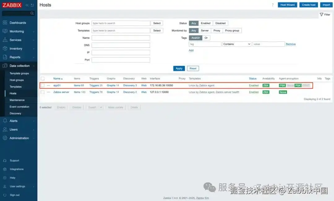Click the Support headset icon
Image resolution: width=334 pixels, height=201 pixels.
(x=5, y=161)
